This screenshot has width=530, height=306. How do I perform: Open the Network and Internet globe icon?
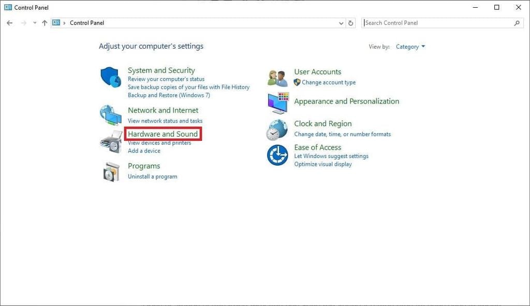click(x=110, y=115)
